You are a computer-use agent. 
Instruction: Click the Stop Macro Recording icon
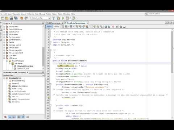tap(117, 27)
